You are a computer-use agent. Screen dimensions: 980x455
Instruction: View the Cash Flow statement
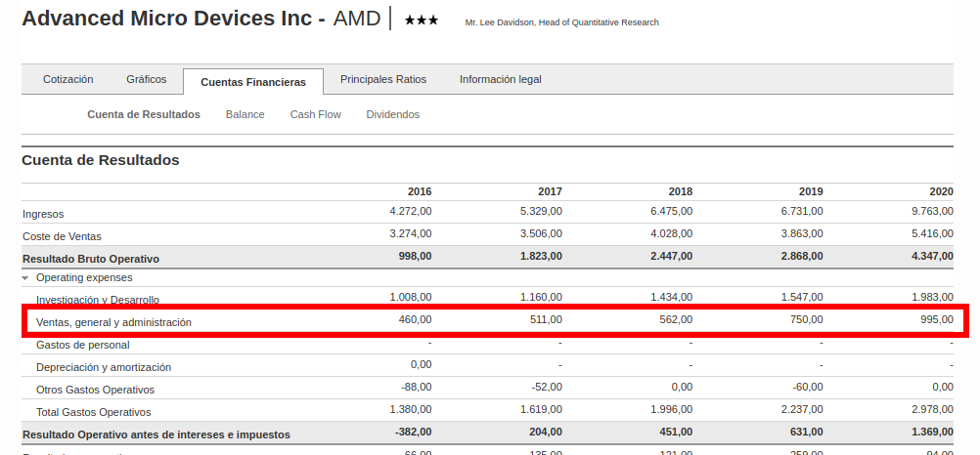315,114
